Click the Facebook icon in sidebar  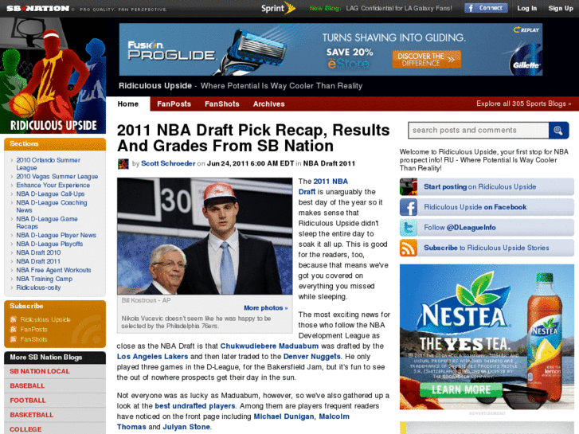click(x=409, y=207)
